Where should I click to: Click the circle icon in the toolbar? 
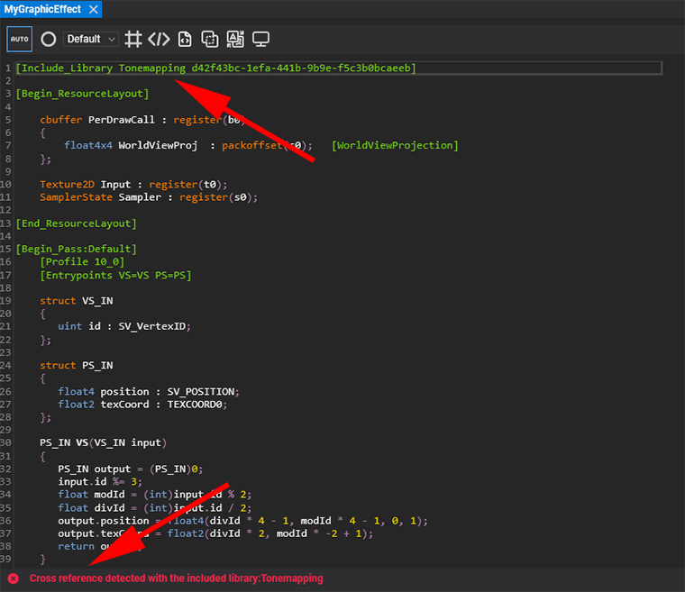[49, 39]
